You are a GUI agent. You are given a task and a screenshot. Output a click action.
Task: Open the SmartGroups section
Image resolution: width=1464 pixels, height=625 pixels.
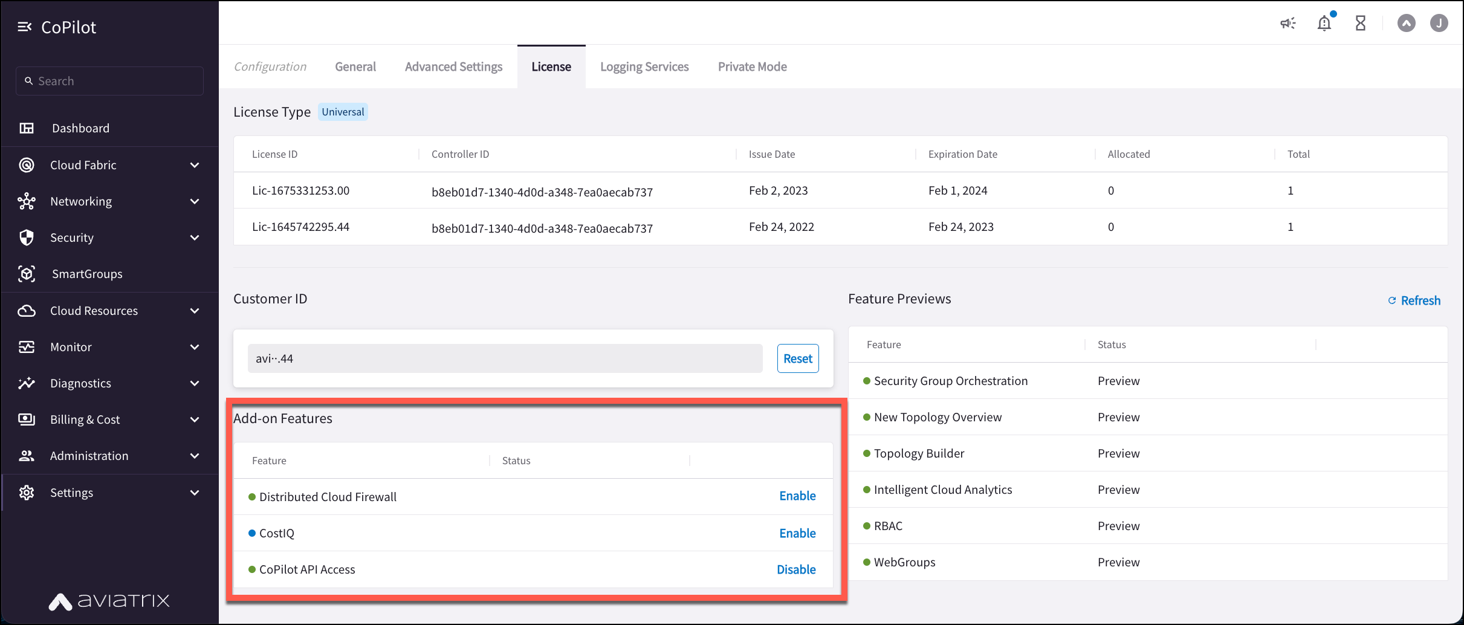click(88, 274)
